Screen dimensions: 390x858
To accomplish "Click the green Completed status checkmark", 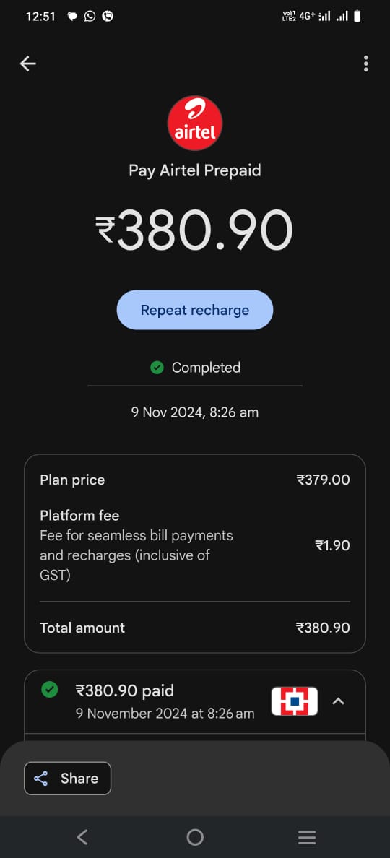I will point(157,367).
